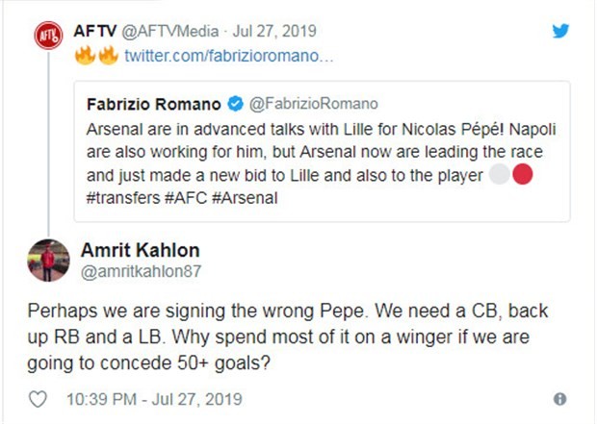Like the tweet with the heart icon
Screen dimensions: 597x424
click(x=39, y=398)
